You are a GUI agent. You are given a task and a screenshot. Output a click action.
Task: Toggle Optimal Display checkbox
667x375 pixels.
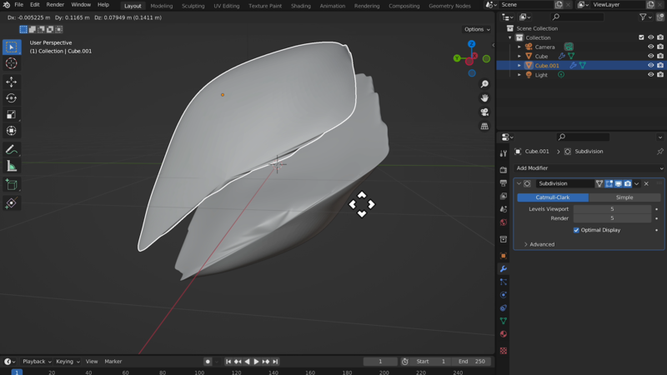click(x=576, y=230)
